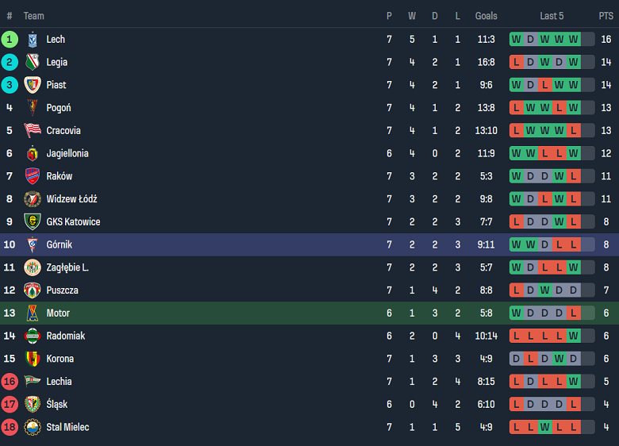
Task: Sort table by PTS column header
Action: click(606, 16)
